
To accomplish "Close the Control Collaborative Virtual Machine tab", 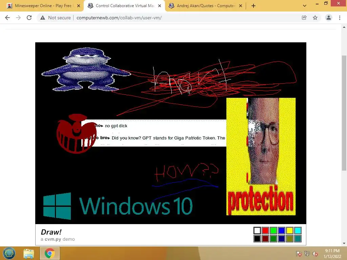I will click(x=160, y=6).
